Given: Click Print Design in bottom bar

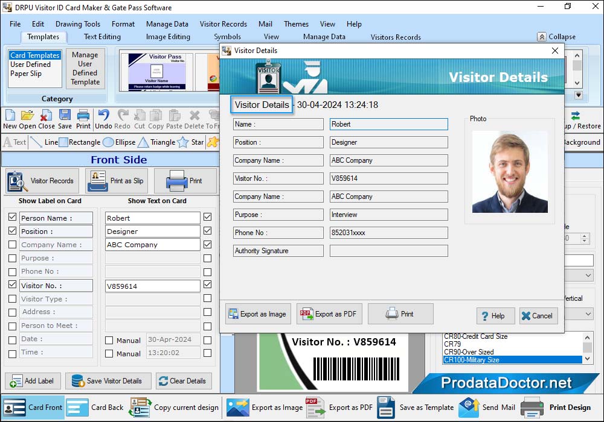Looking at the screenshot, I should (556, 408).
